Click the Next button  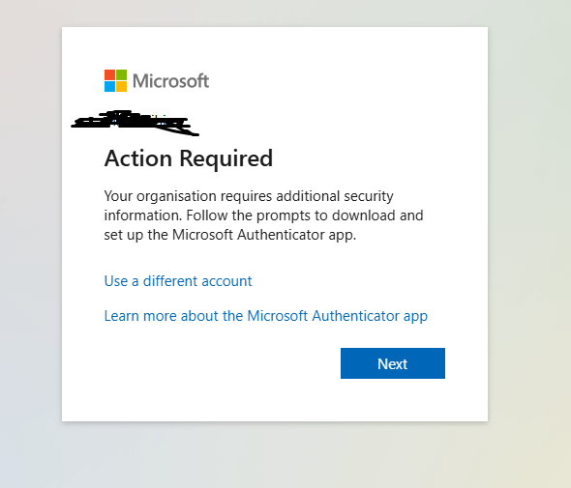[393, 363]
